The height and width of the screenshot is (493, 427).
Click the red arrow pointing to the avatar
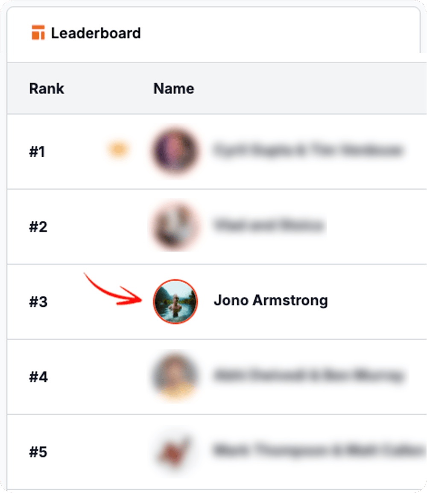click(113, 291)
